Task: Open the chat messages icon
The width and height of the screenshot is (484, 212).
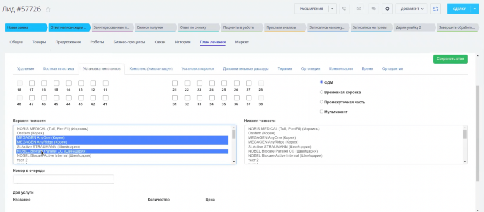Action: (373, 9)
